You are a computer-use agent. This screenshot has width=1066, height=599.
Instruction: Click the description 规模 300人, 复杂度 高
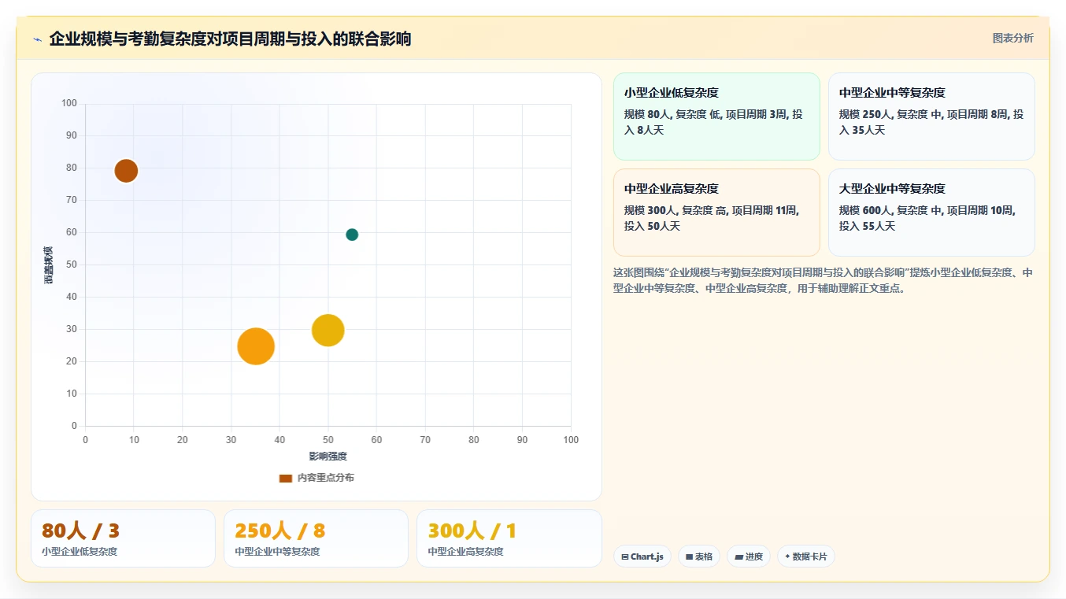point(713,218)
